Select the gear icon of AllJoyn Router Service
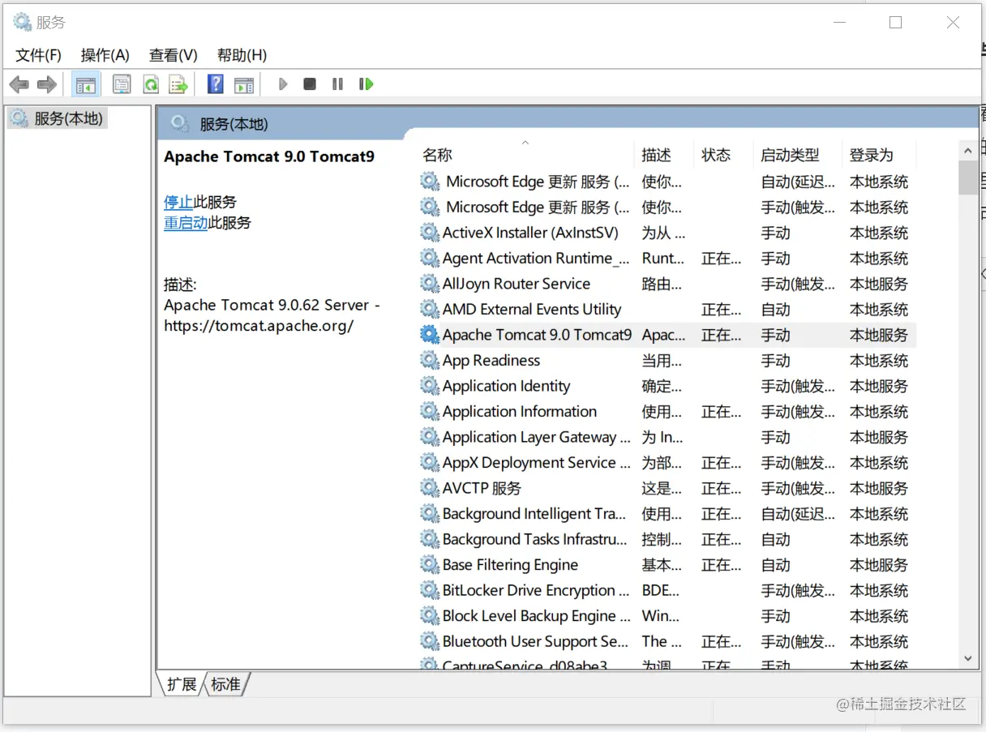Viewport: 986px width, 732px height. 430,284
